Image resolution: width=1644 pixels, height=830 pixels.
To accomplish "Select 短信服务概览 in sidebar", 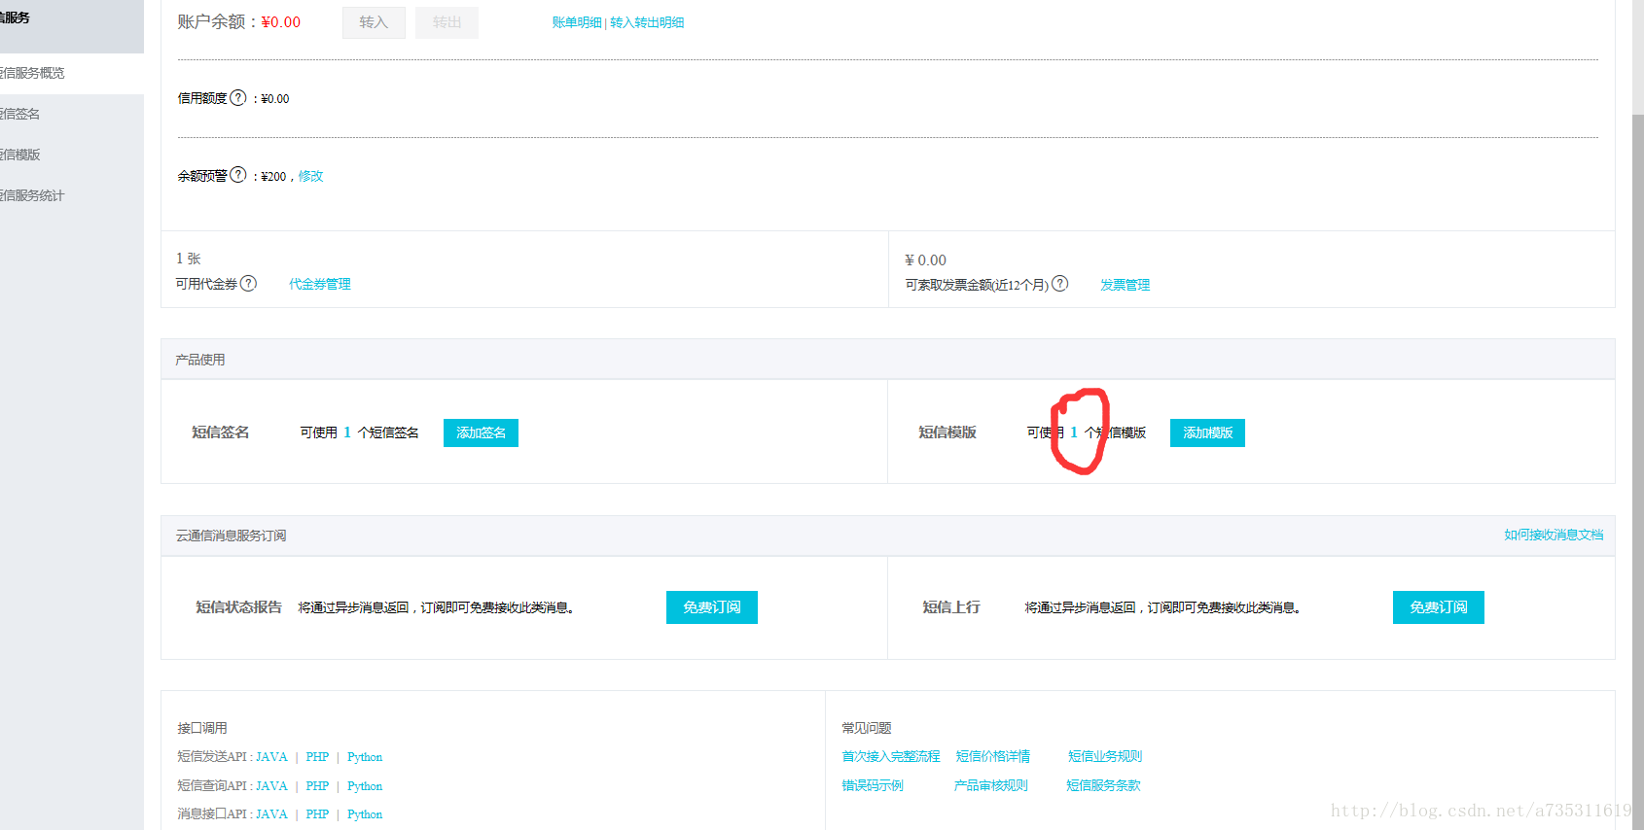I will pyautogui.click(x=39, y=73).
